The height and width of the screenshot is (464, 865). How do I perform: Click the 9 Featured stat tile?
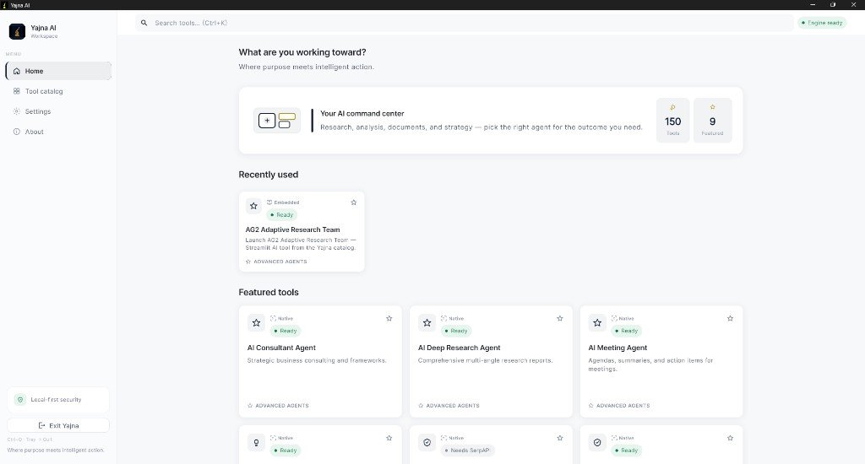pyautogui.click(x=712, y=120)
